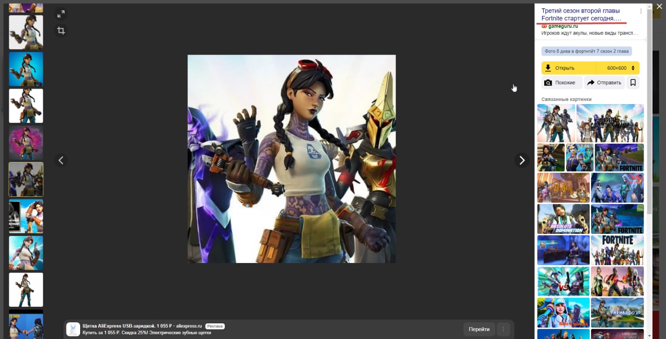666x339 pixels.
Task: Click the main Fortnite character image
Action: (x=291, y=159)
